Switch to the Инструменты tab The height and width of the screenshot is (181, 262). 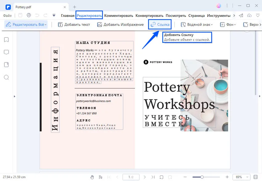point(219,16)
